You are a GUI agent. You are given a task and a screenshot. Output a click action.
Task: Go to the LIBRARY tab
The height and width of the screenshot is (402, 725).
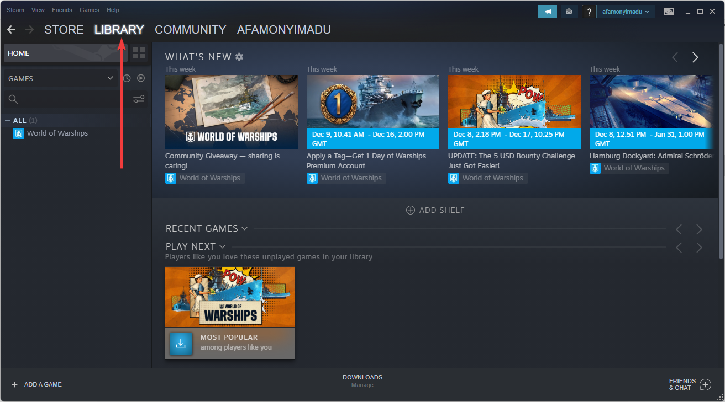point(119,30)
